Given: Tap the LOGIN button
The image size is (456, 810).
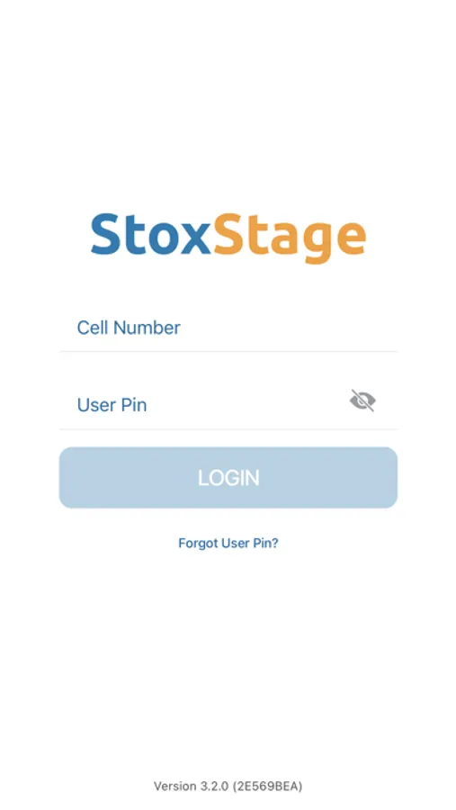Looking at the screenshot, I should 228,478.
